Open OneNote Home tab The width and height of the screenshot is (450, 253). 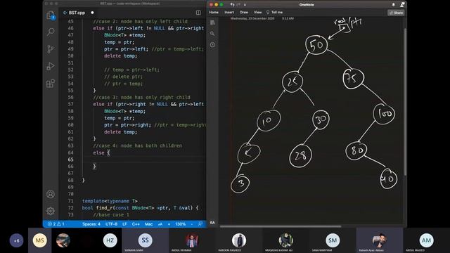[x=214, y=13]
